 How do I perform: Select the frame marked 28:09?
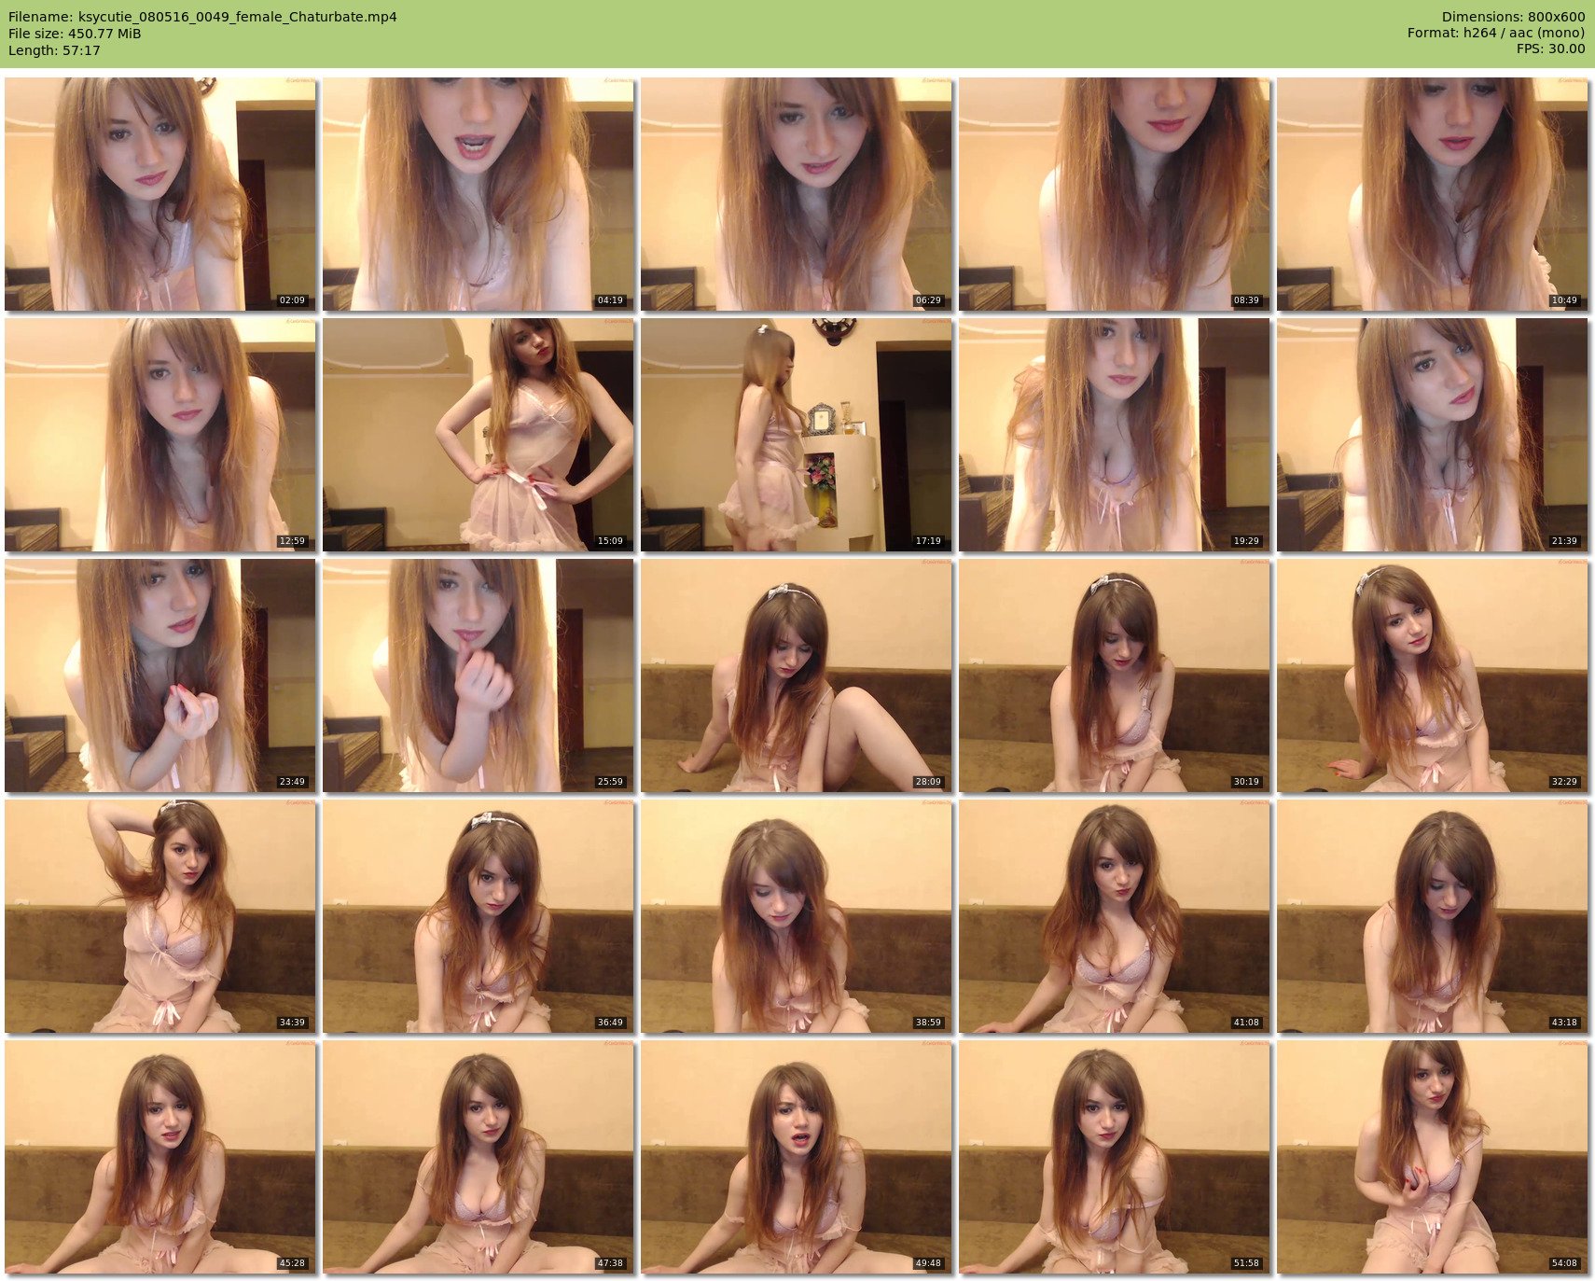click(x=796, y=675)
